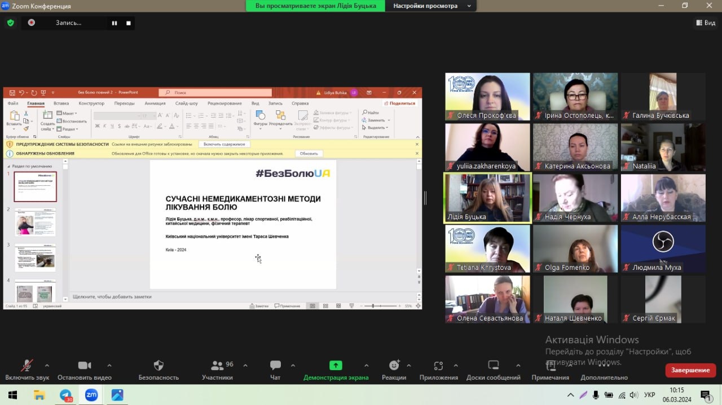Viewport: 722px width, 405px height.
Task: Switch to the Вставка ribbon tab
Action: tap(61, 104)
